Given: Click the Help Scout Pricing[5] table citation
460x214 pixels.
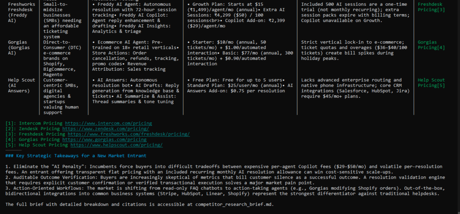Looking at the screenshot, I should point(431,83).
